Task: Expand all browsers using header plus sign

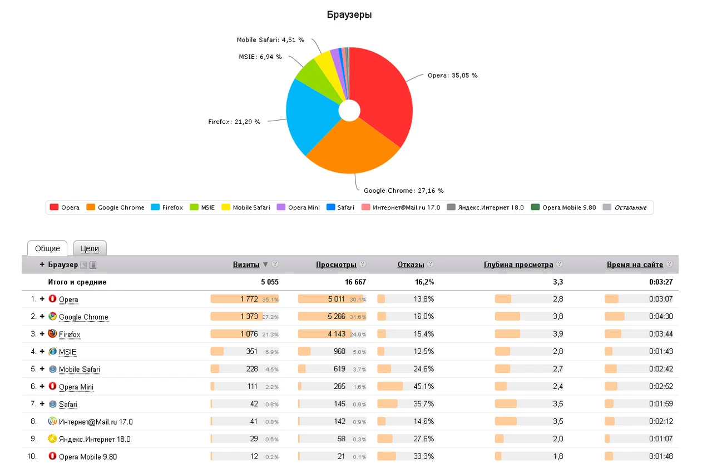Action: (x=42, y=265)
